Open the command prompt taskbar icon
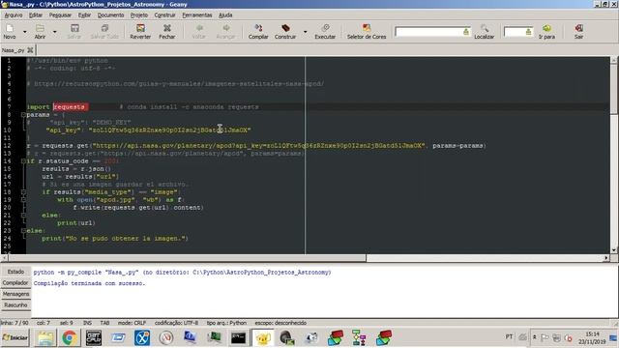This screenshot has height=348, width=619. click(x=239, y=338)
